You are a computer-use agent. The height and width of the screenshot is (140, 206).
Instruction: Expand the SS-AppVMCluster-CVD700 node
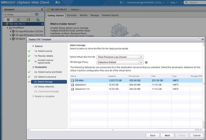point(11,35)
